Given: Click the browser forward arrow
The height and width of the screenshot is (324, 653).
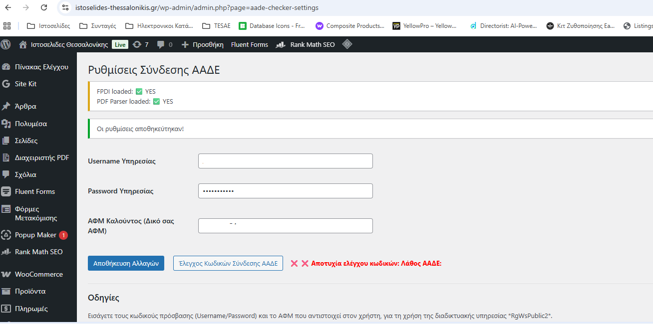Looking at the screenshot, I should 26,7.
